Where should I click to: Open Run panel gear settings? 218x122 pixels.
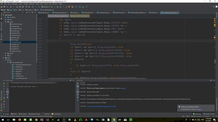(71, 81)
